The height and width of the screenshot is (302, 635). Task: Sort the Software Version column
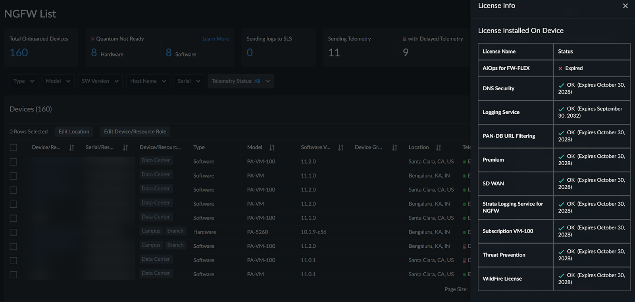341,147
